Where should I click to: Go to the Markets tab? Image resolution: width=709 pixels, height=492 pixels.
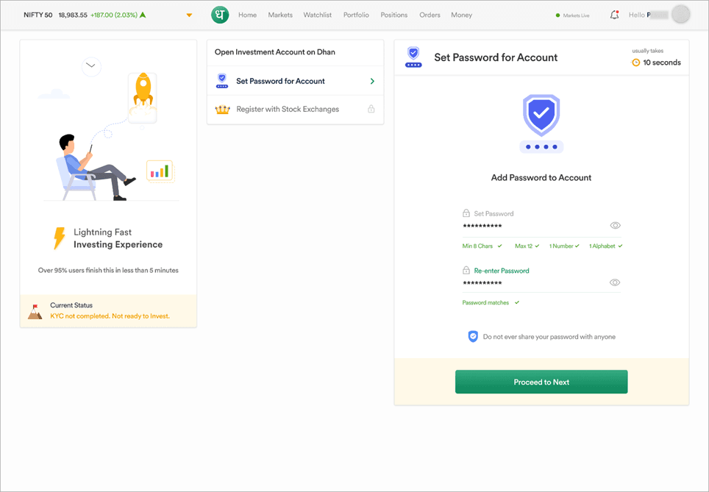pos(280,15)
